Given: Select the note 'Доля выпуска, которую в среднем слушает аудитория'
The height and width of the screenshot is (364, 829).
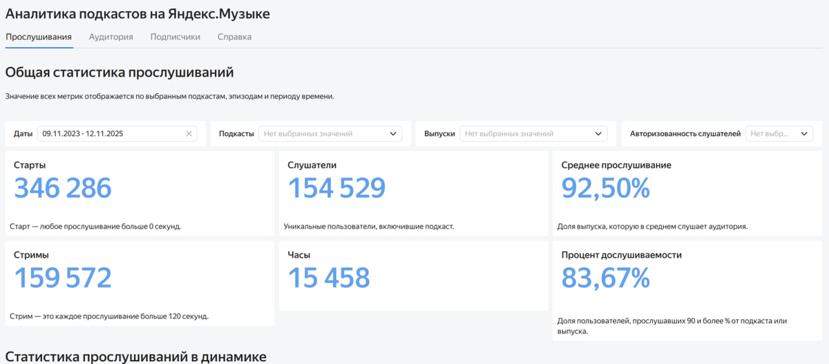Looking at the screenshot, I should tap(652, 226).
